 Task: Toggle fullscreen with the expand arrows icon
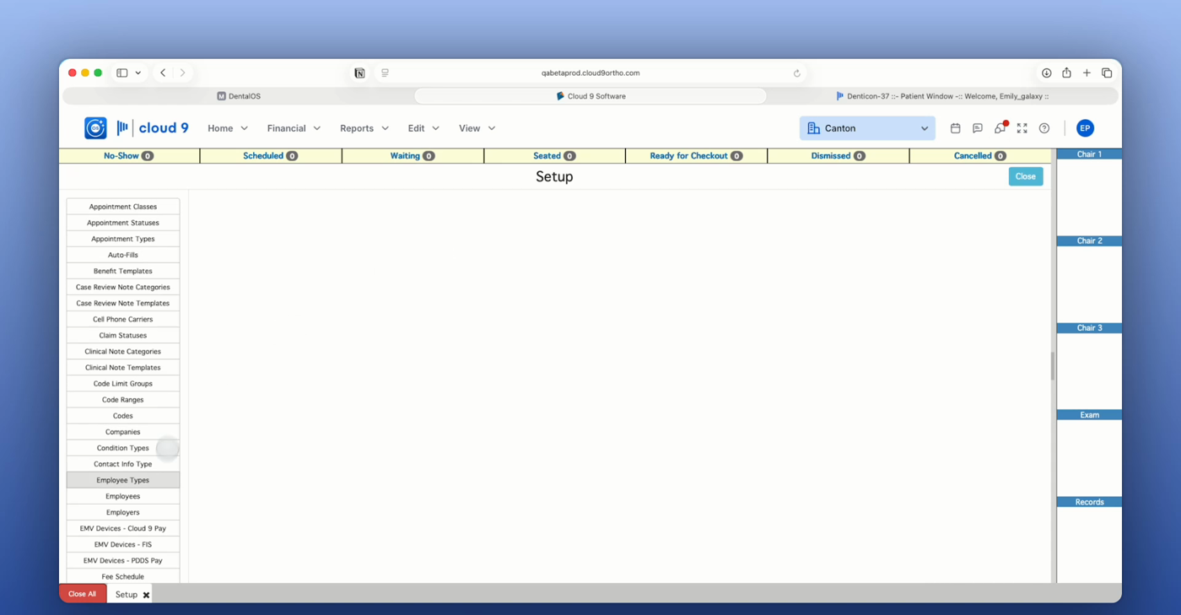tap(1022, 128)
